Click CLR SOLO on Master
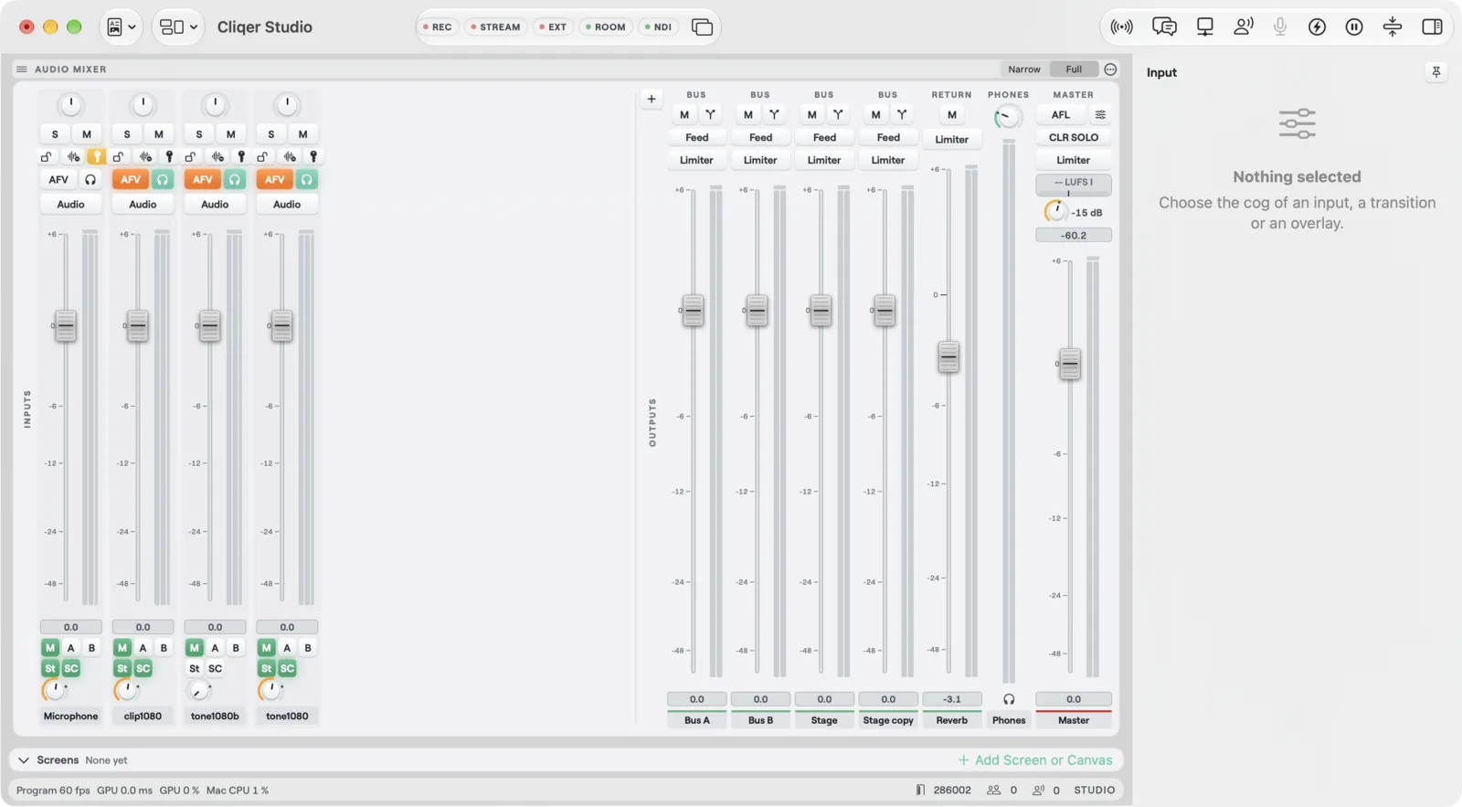This screenshot has width=1462, height=807. tap(1074, 137)
